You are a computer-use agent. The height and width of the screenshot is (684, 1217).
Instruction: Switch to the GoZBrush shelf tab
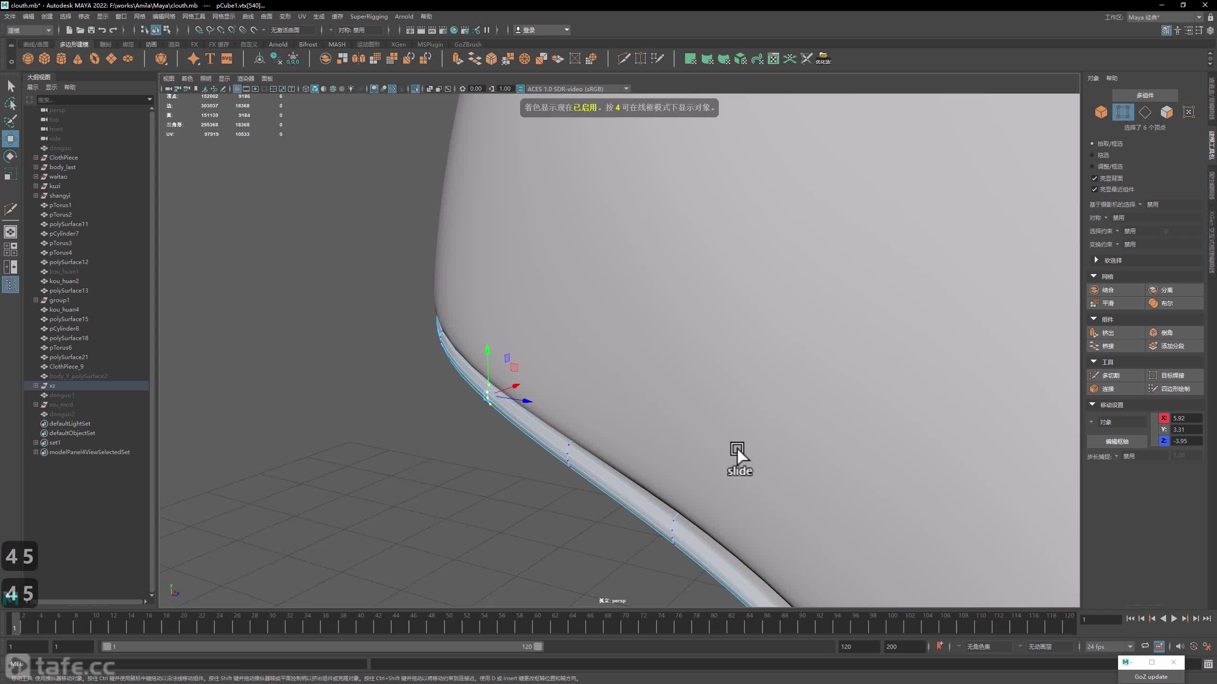tap(468, 44)
